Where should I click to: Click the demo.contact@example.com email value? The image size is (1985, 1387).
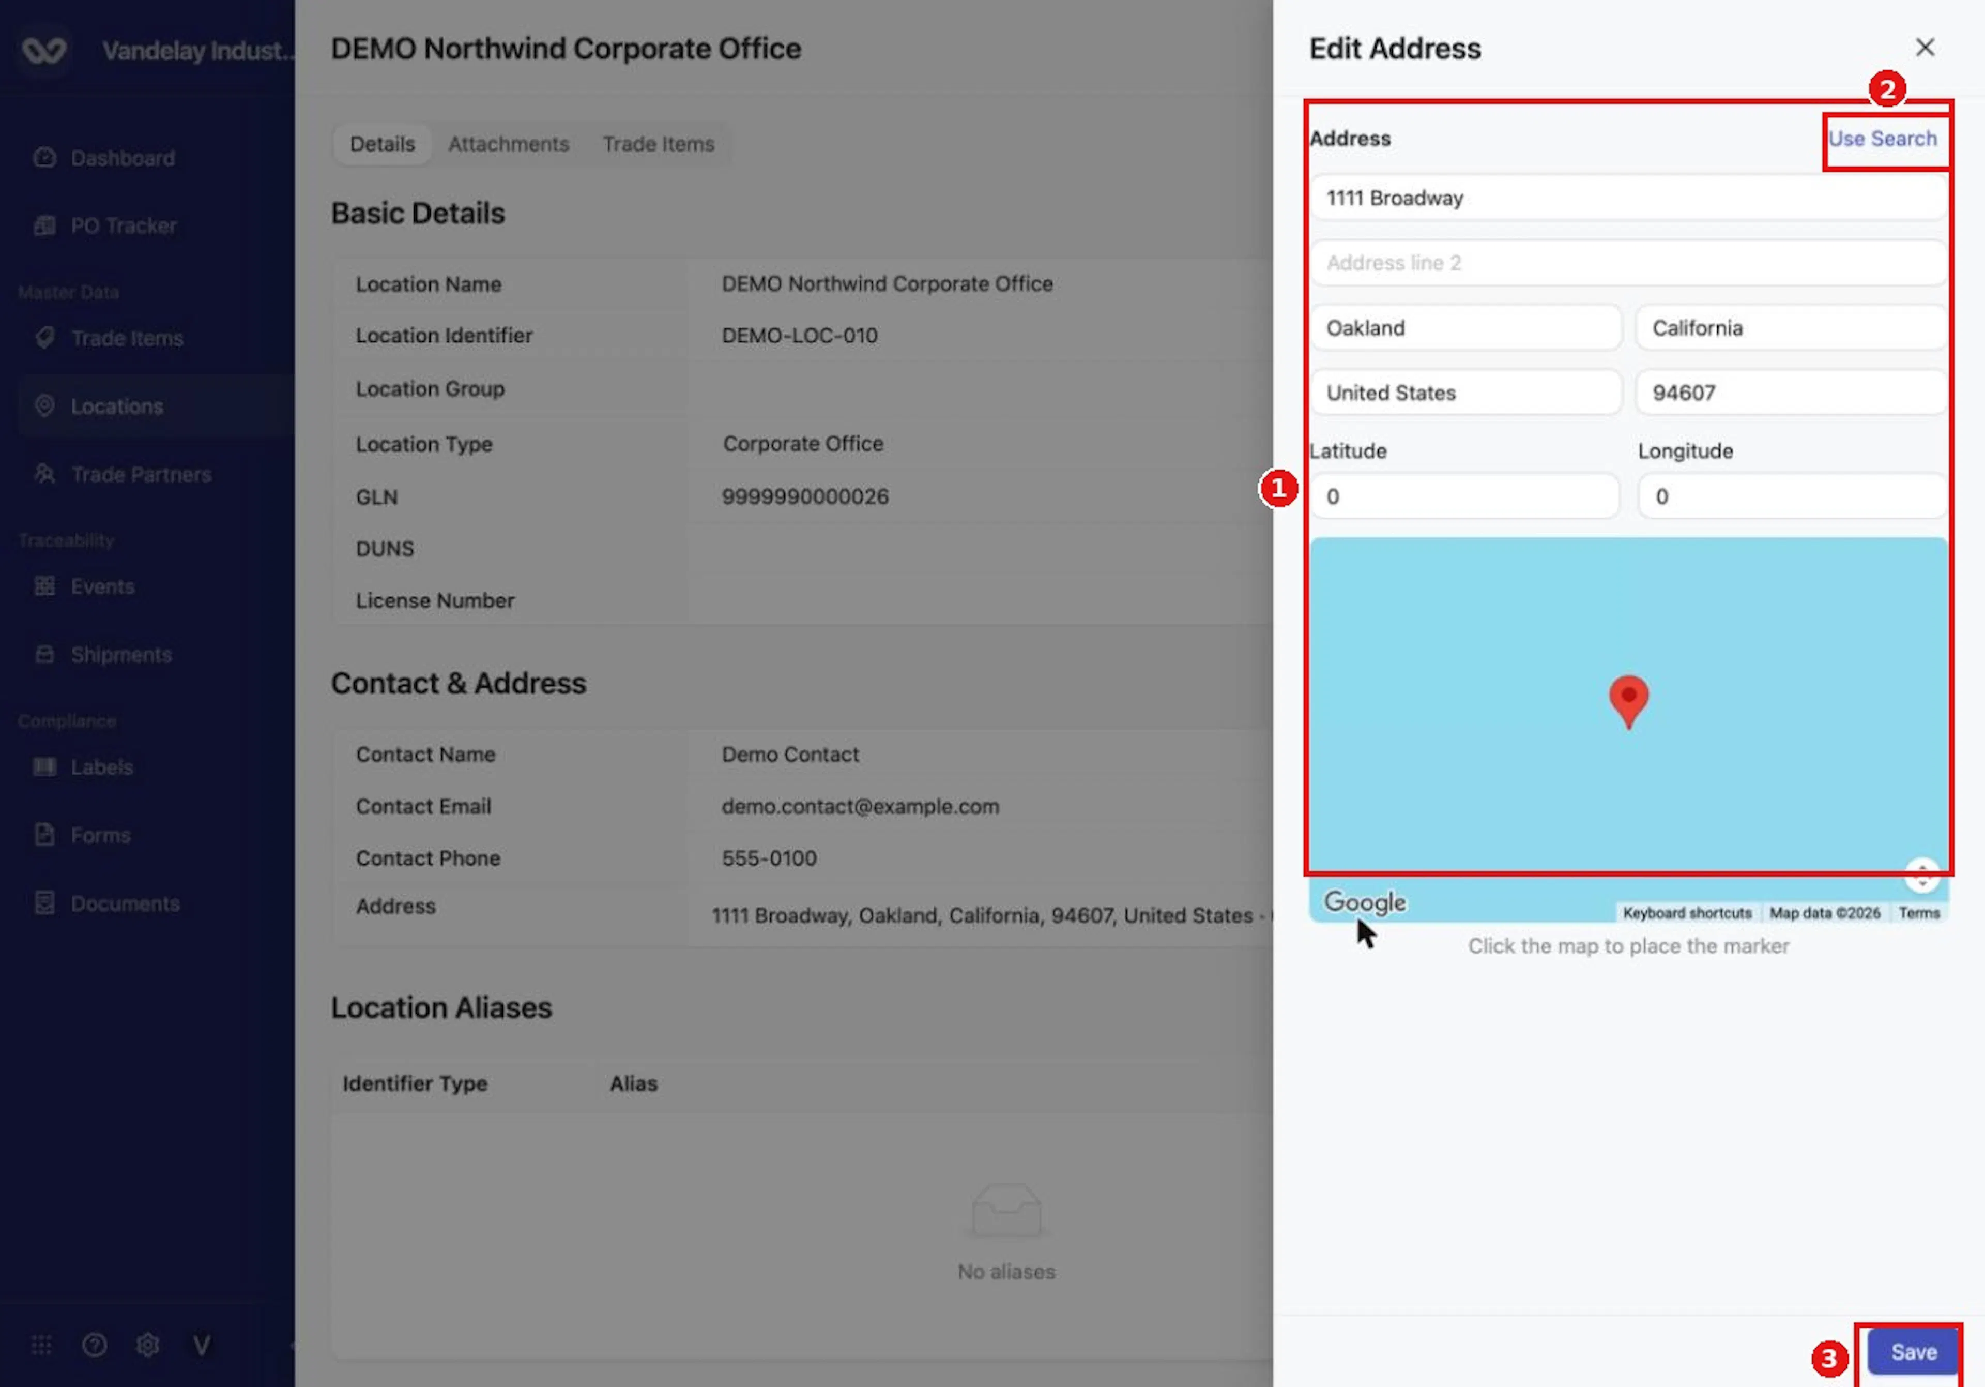(860, 807)
